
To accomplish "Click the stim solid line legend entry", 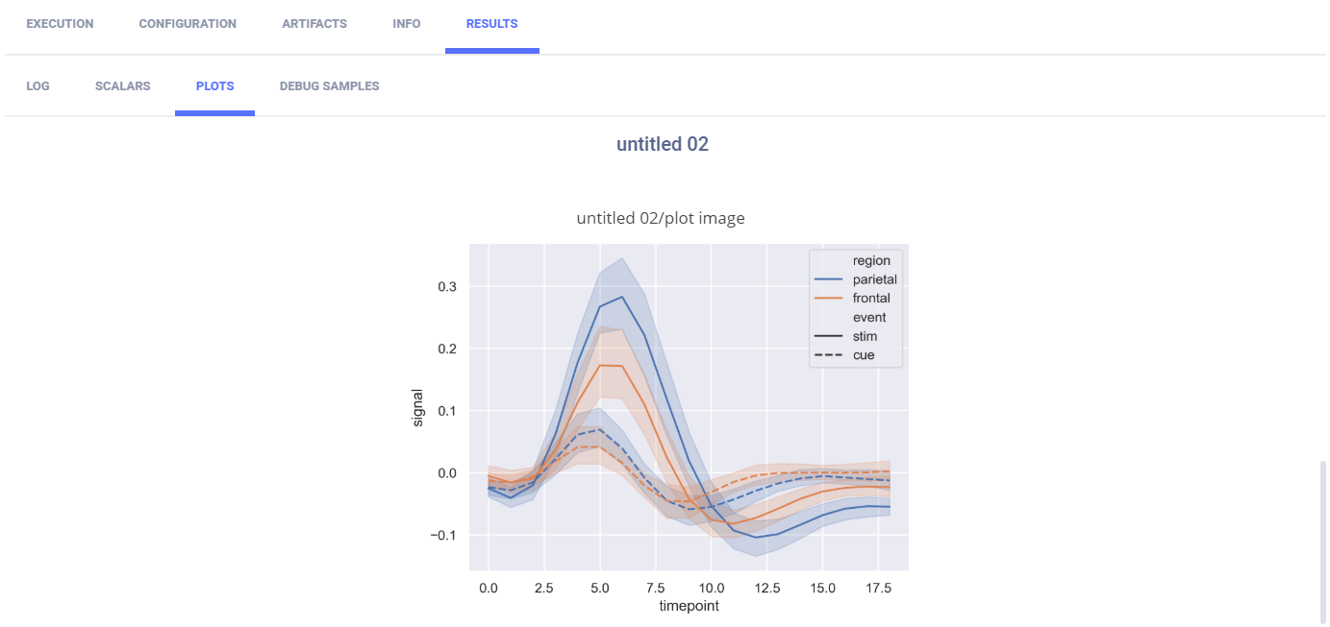I will 864,336.
